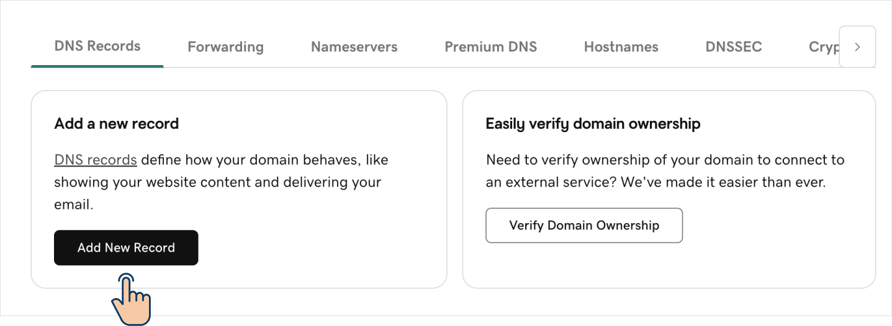This screenshot has width=892, height=326.
Task: Go to the Premium DNS tab
Action: (490, 46)
